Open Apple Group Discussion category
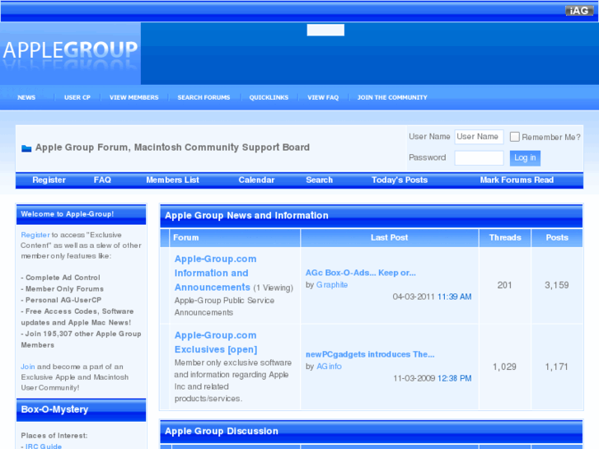 222,431
